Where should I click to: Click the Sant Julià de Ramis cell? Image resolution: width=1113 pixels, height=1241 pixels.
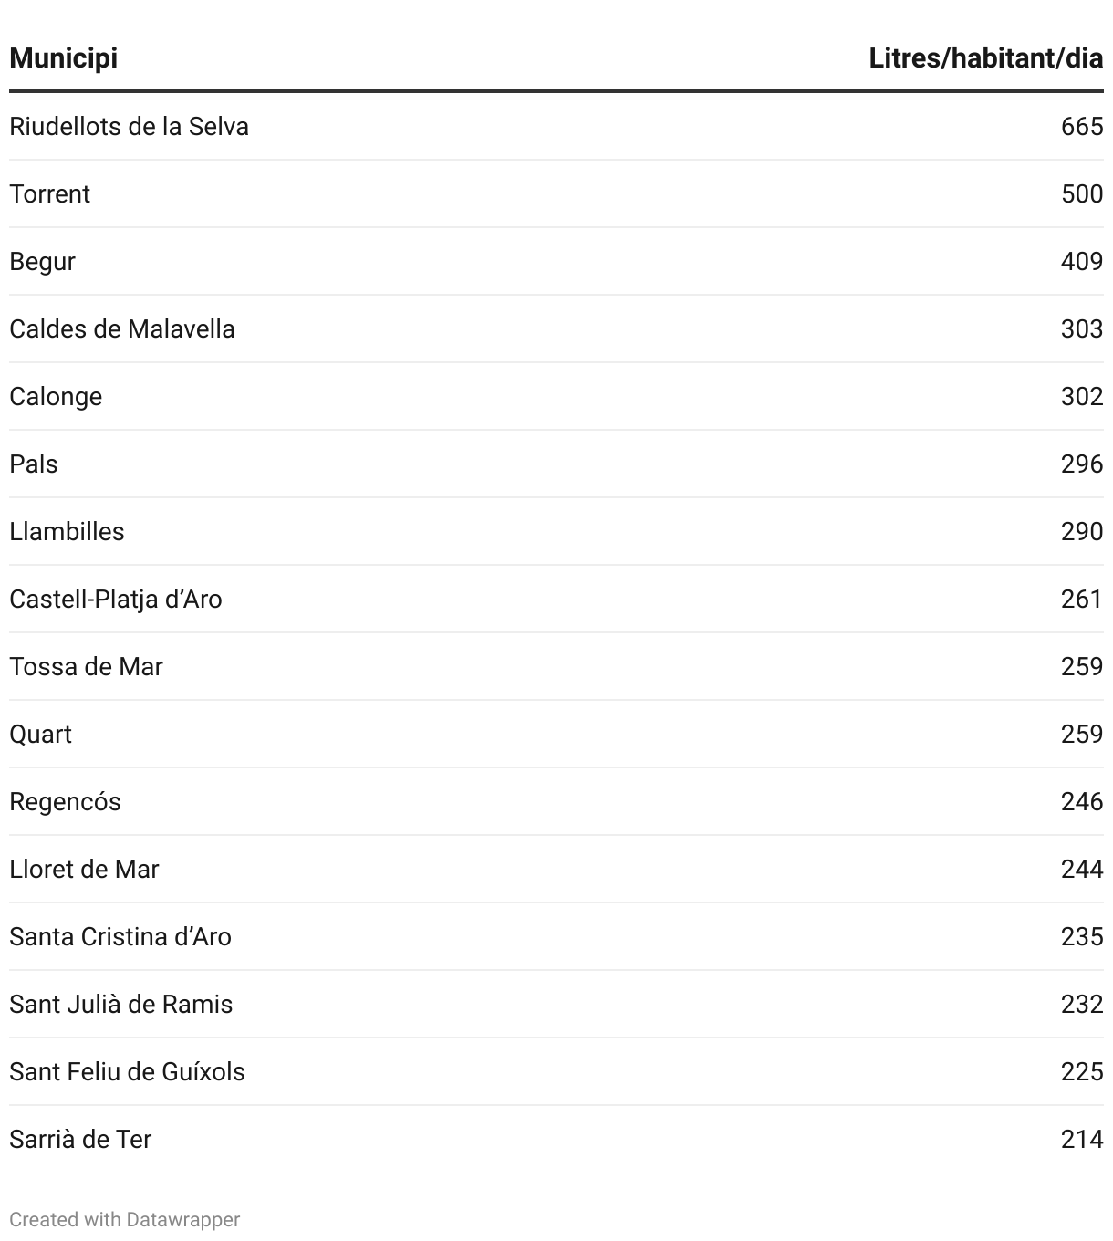(121, 1004)
